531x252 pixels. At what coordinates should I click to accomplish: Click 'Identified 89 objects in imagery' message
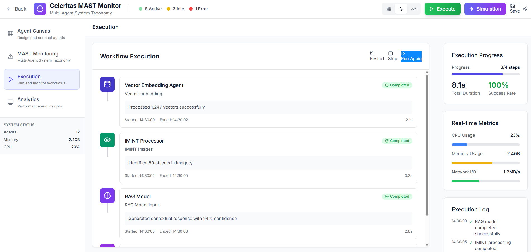pyautogui.click(x=160, y=163)
